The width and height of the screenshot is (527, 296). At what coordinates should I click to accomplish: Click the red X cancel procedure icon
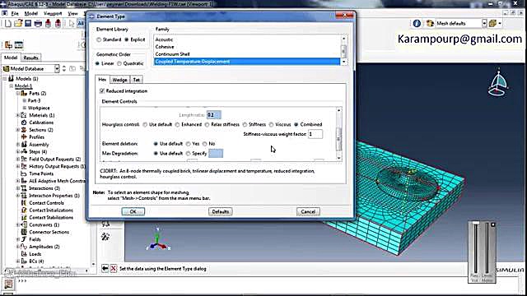[114, 269]
